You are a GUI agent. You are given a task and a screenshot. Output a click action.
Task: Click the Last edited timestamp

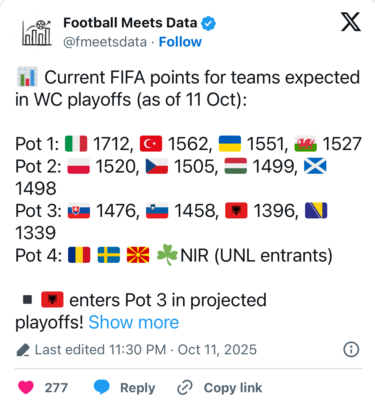(x=146, y=350)
